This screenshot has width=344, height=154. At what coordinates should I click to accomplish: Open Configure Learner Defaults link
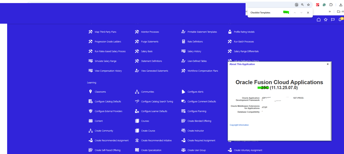click(x=154, y=111)
